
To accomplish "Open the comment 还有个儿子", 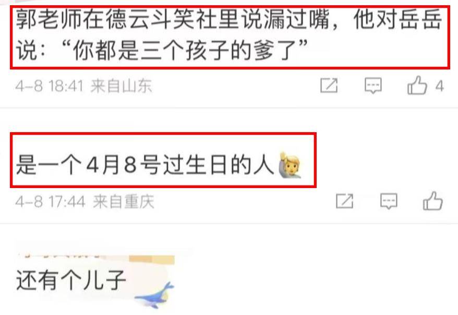I will (x=71, y=280).
